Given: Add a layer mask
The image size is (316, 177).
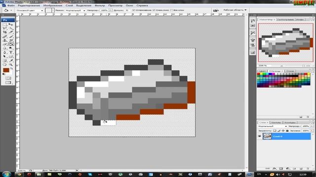Looking at the screenshot, I should click(x=281, y=169).
